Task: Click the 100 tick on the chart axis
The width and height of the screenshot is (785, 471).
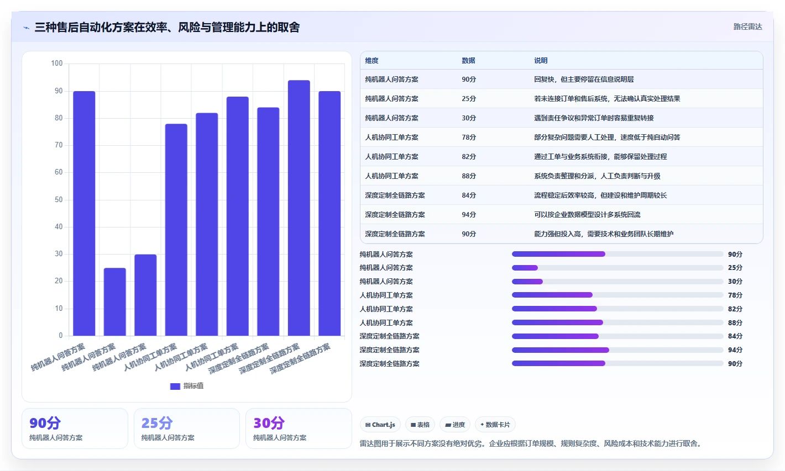Action: pos(57,63)
